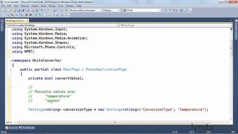Close the MainPage.xaml.cs tab
Image resolution: width=238 pixels, height=134 pixels.
[x=27, y=20]
